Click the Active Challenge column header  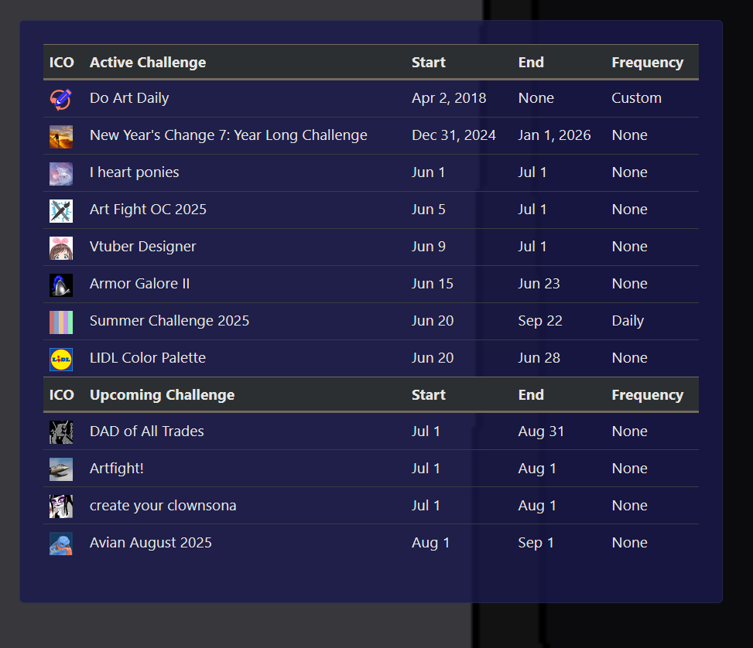click(x=148, y=63)
